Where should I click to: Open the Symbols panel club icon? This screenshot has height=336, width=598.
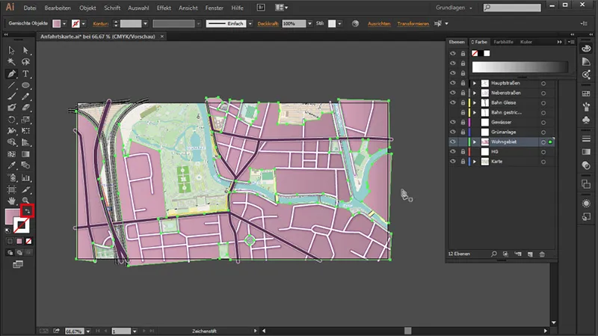tap(586, 120)
